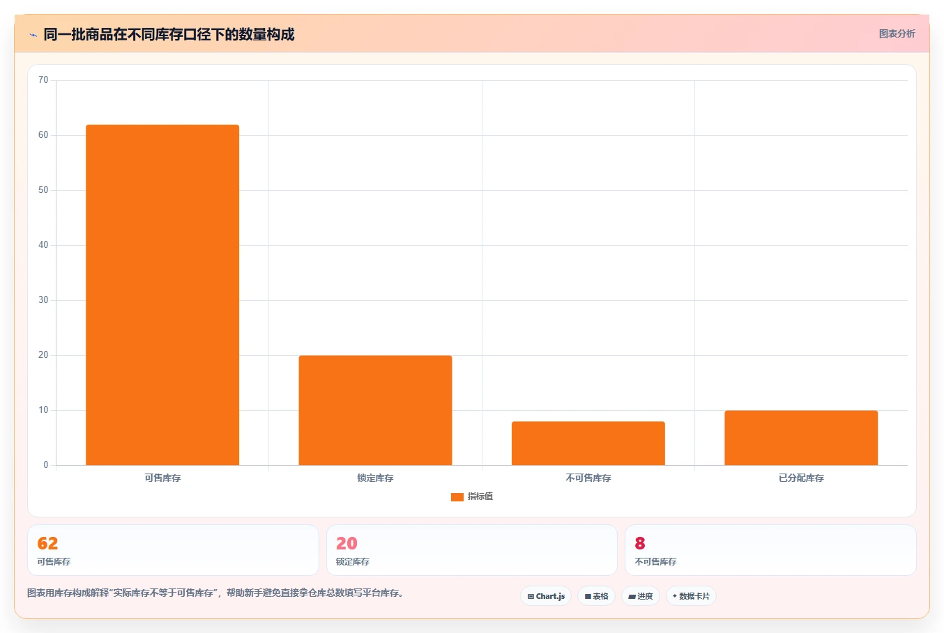Screen dimensions: 944x633
Task: Click the 不可售库存 x-axis label
Action: pyautogui.click(x=588, y=478)
